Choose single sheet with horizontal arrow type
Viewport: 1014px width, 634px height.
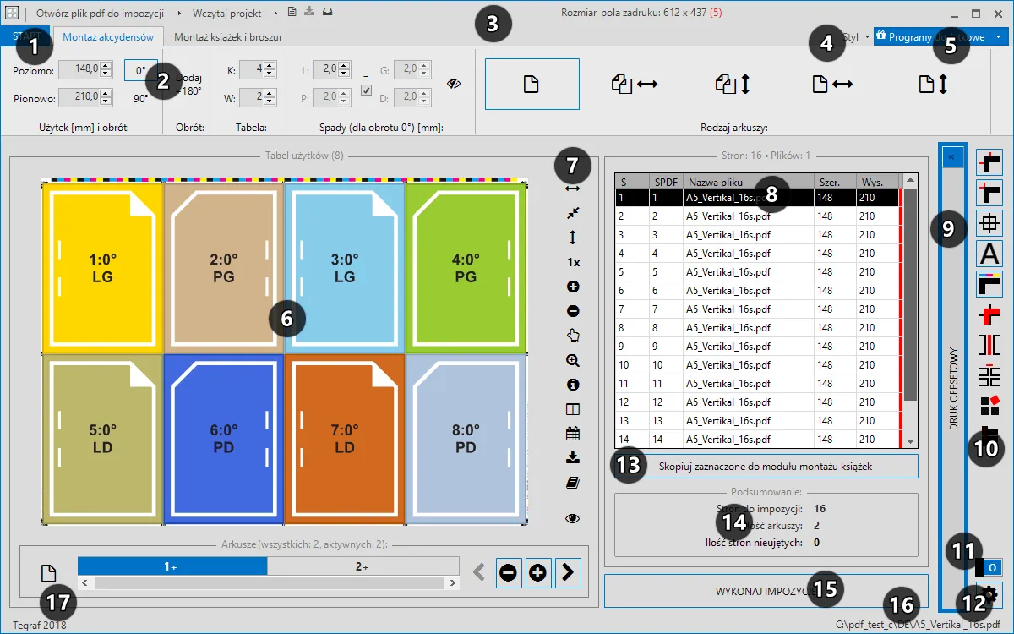832,84
